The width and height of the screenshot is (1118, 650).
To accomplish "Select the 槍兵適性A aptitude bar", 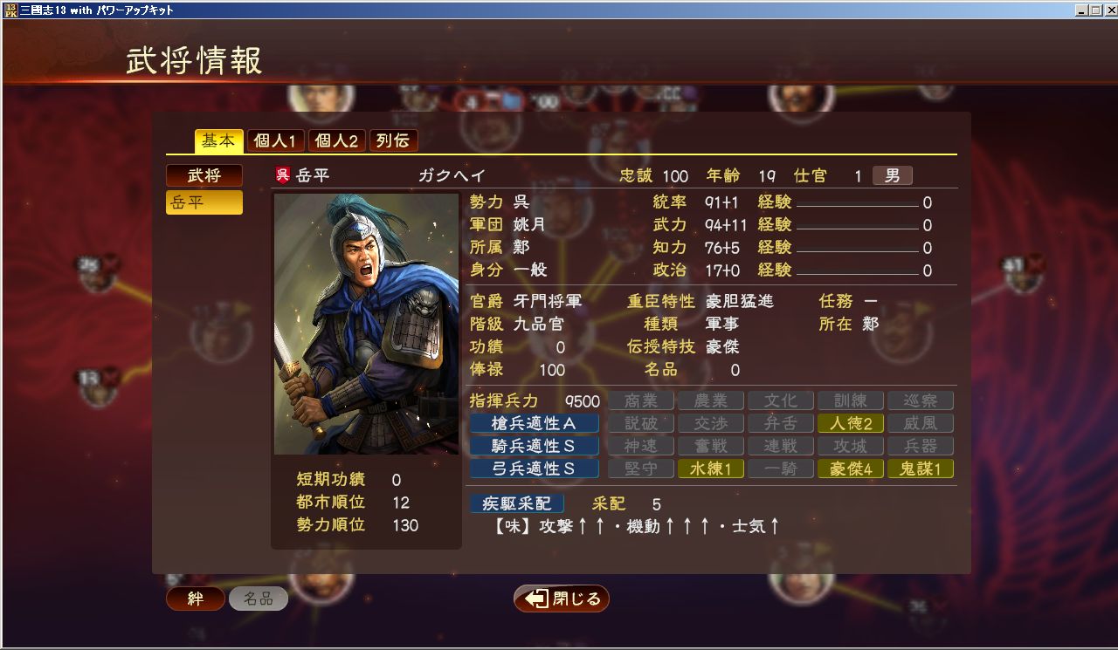I will (x=535, y=423).
